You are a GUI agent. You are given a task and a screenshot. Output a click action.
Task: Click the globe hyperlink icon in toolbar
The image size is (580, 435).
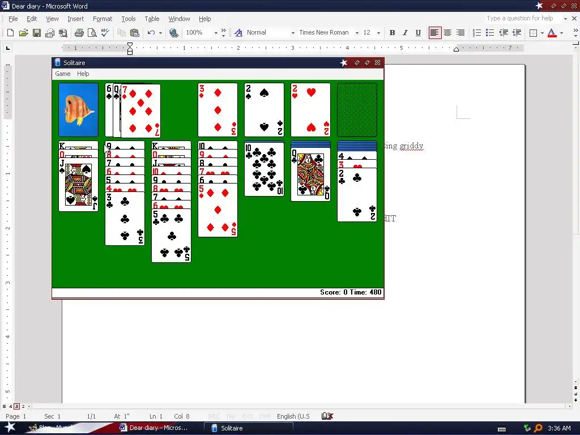(x=173, y=32)
